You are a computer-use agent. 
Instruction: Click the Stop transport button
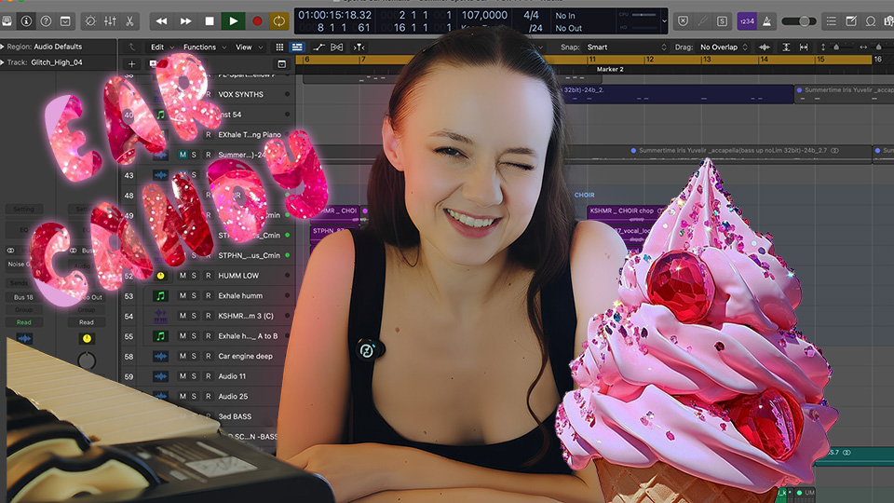(x=210, y=20)
